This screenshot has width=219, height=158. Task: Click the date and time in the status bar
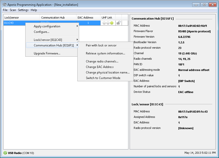click(200, 153)
